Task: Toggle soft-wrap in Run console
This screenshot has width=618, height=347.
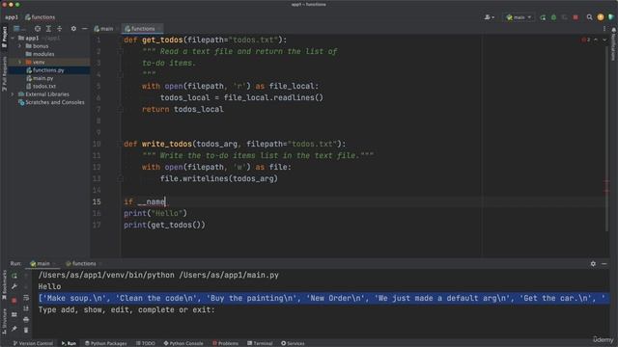Action: 26,298
